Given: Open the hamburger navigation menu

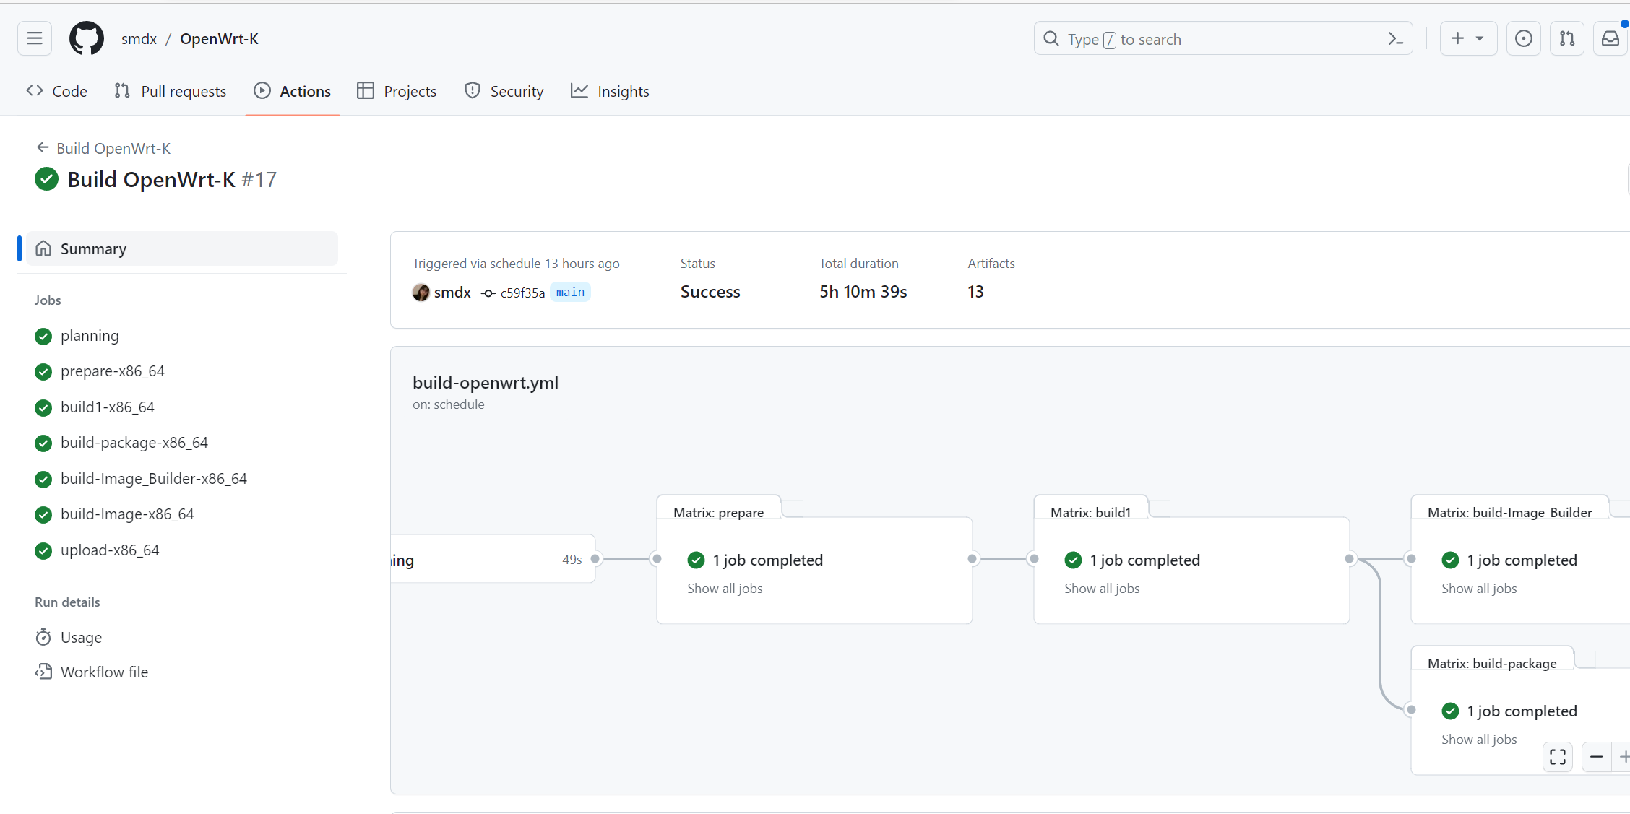Looking at the screenshot, I should 34,38.
